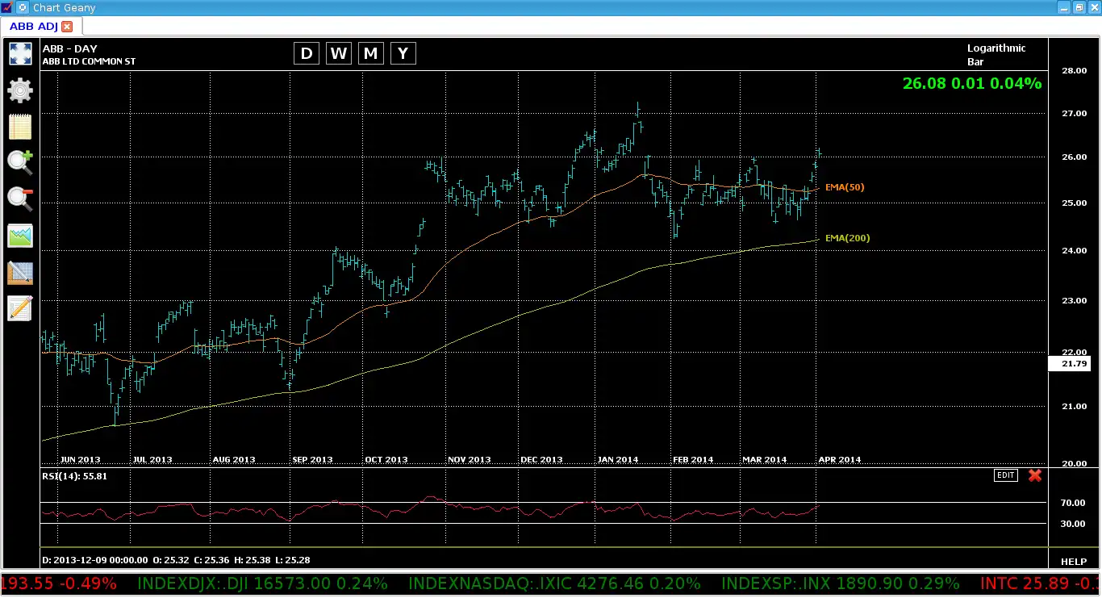Viewport: 1102px width, 598px height.
Task: Zoom out with the red-minus magnifier
Action: (x=20, y=199)
